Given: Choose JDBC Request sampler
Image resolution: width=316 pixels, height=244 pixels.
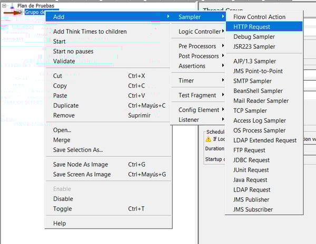Looking at the screenshot, I should (252, 160).
